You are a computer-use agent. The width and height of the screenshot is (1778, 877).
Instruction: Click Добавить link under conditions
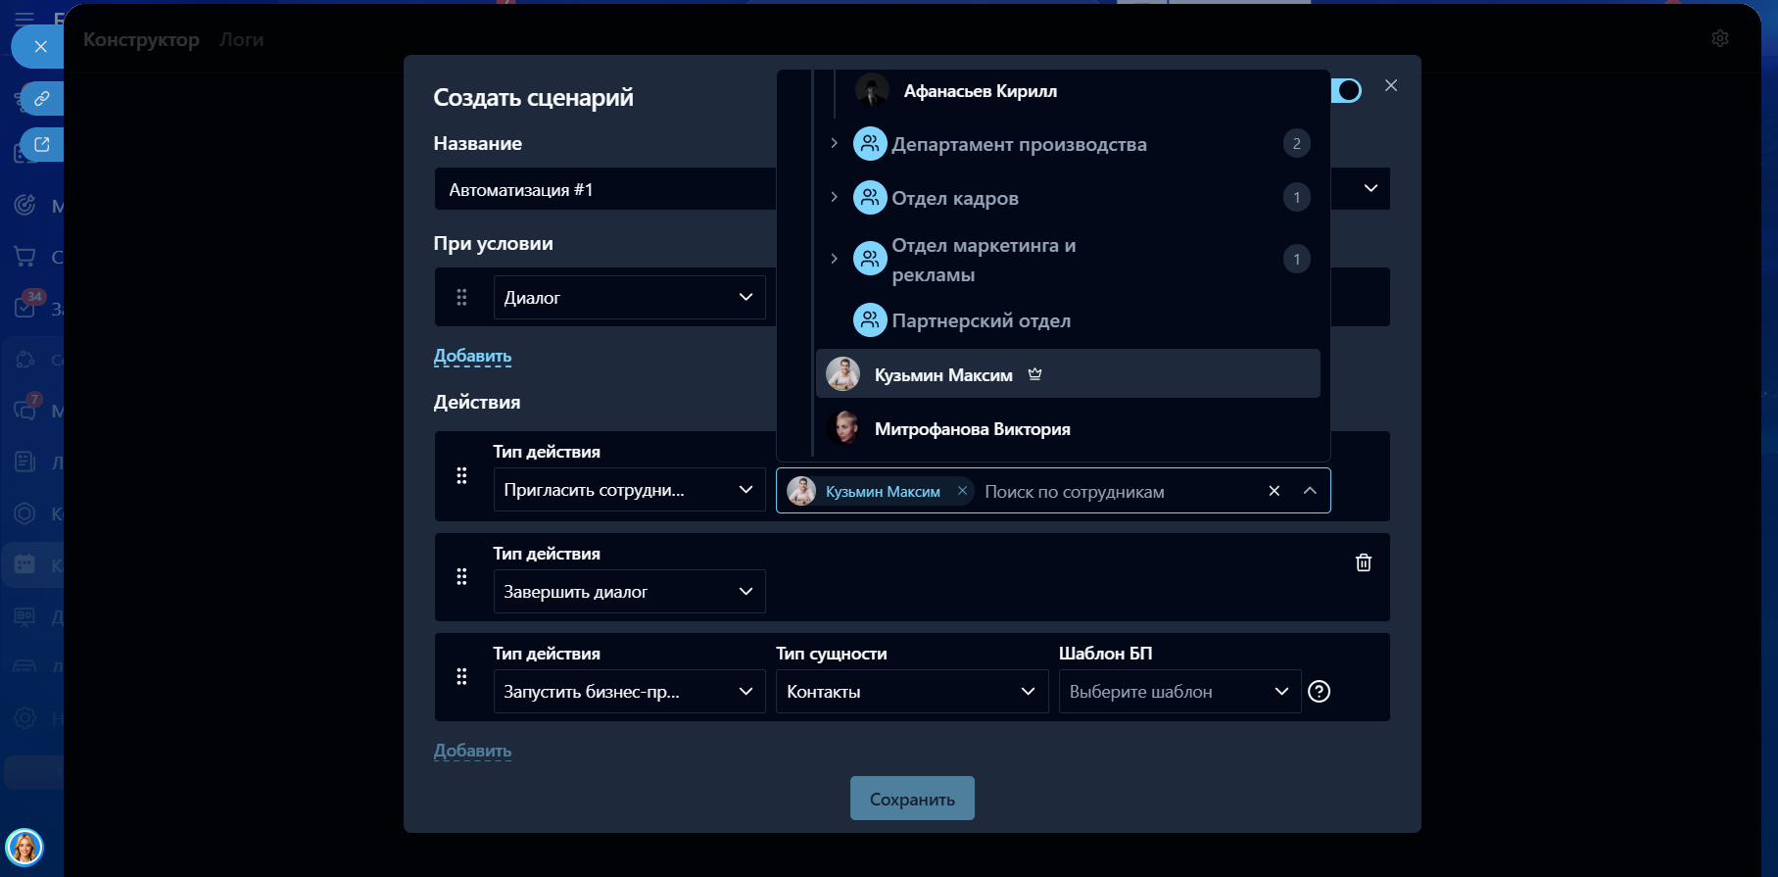tap(472, 356)
